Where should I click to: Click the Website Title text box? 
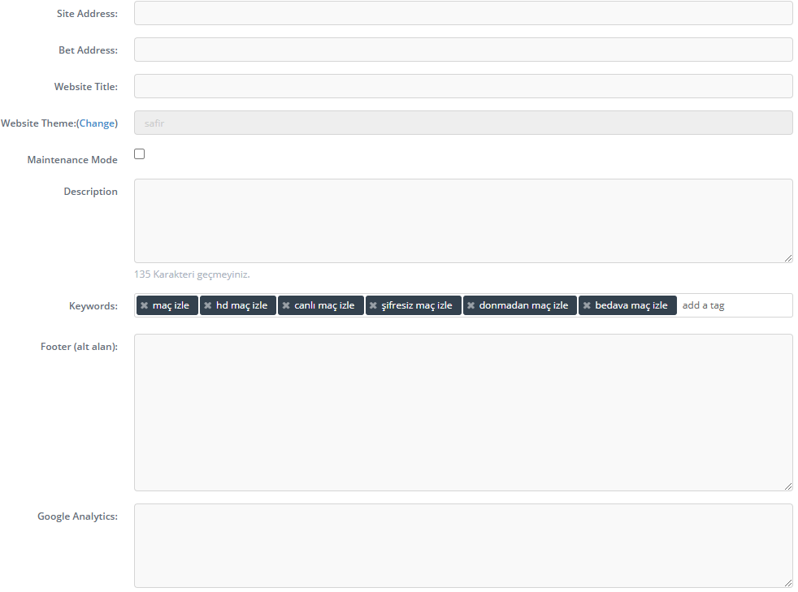click(463, 86)
